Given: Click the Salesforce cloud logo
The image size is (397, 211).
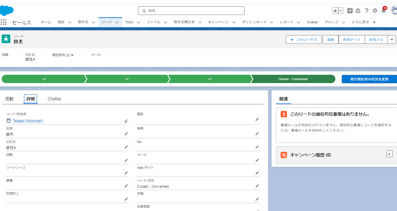Looking at the screenshot, I should click(x=7, y=11).
